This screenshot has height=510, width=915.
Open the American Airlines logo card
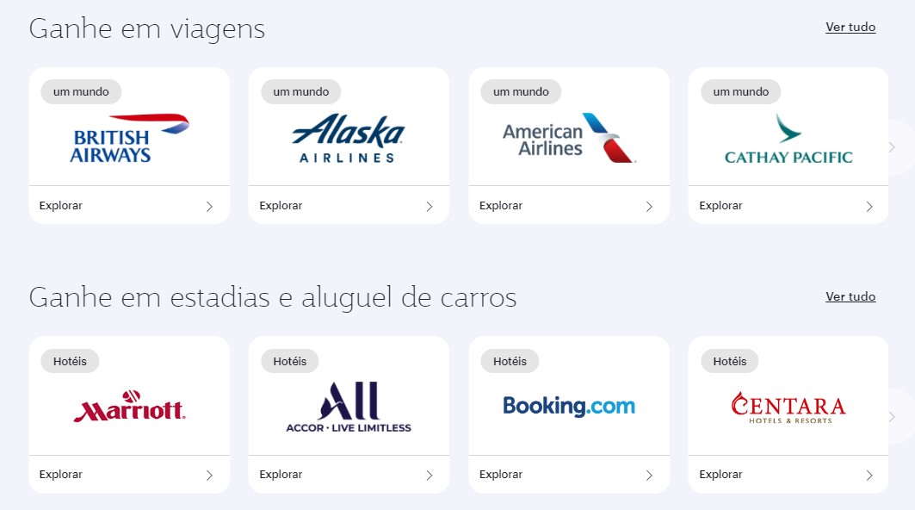568,138
